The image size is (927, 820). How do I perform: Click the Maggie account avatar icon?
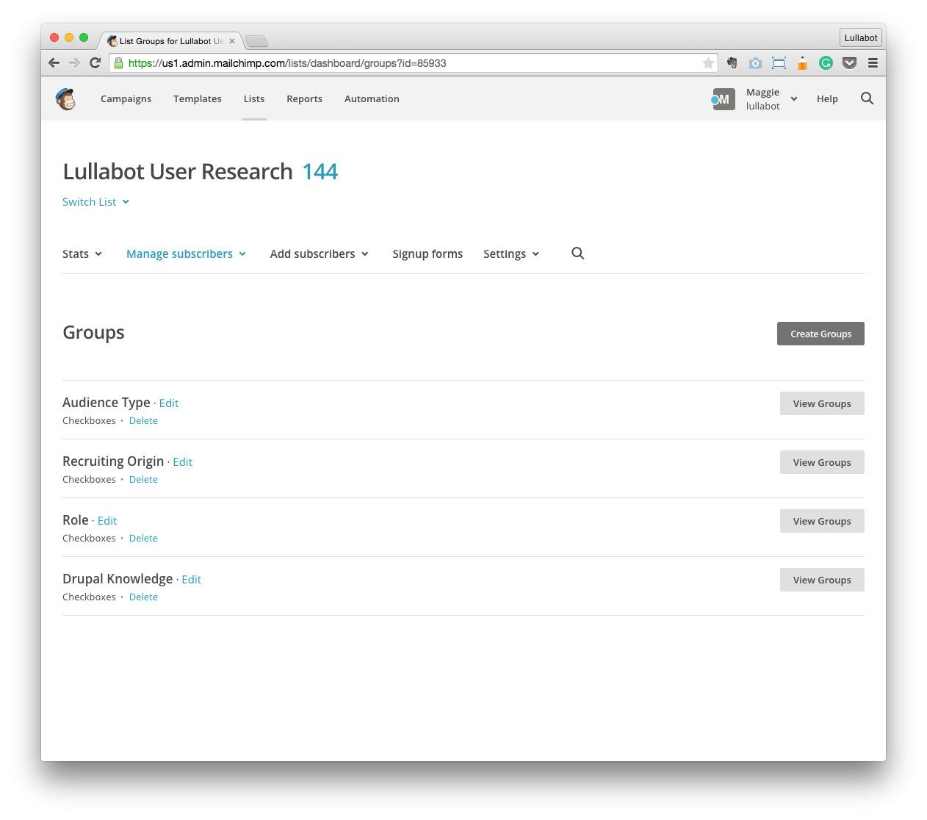pyautogui.click(x=723, y=99)
